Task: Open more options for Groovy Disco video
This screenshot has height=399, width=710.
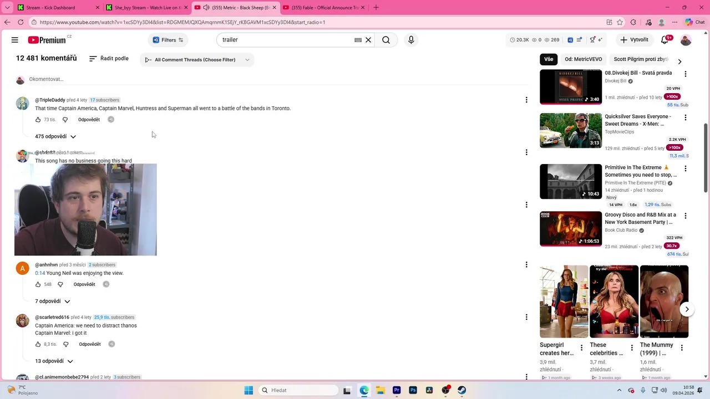Action: click(x=686, y=216)
